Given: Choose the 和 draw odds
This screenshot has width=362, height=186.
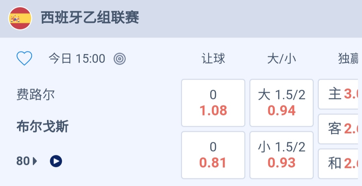Looking at the screenshot, I should (x=340, y=164).
